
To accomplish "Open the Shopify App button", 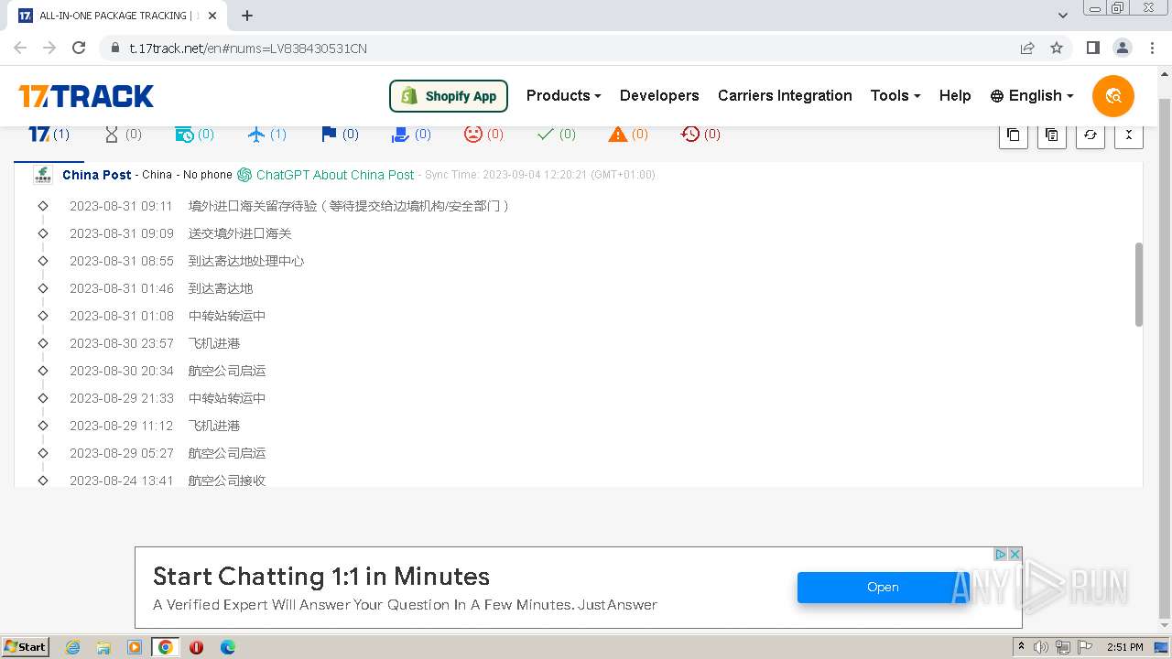I will [x=449, y=95].
